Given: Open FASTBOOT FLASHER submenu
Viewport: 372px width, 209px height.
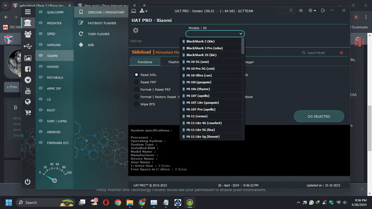Looking at the screenshot, I should click(101, 23).
